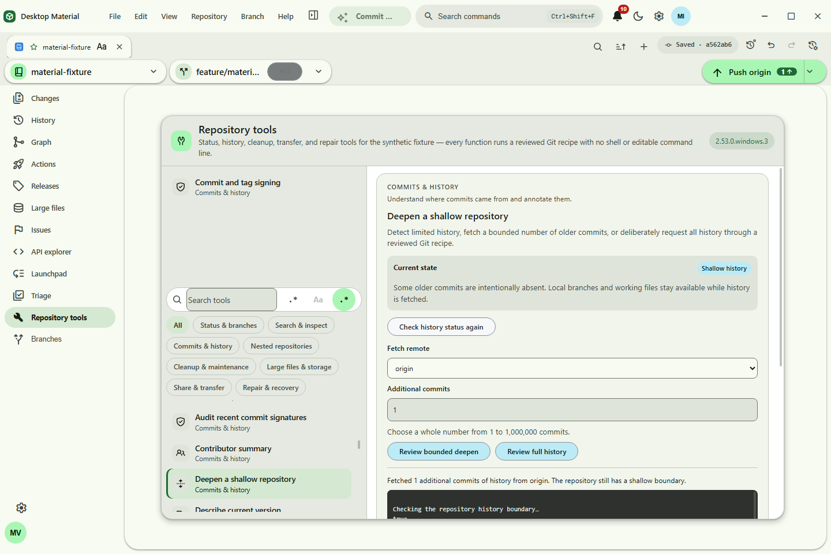Click the Aa icon on material-fixture tab
Image resolution: width=831 pixels, height=554 pixels.
click(x=102, y=47)
